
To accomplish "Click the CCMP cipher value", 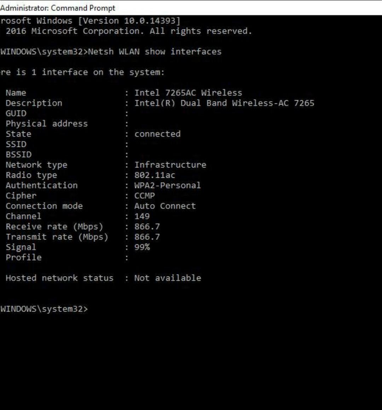I will point(145,195).
